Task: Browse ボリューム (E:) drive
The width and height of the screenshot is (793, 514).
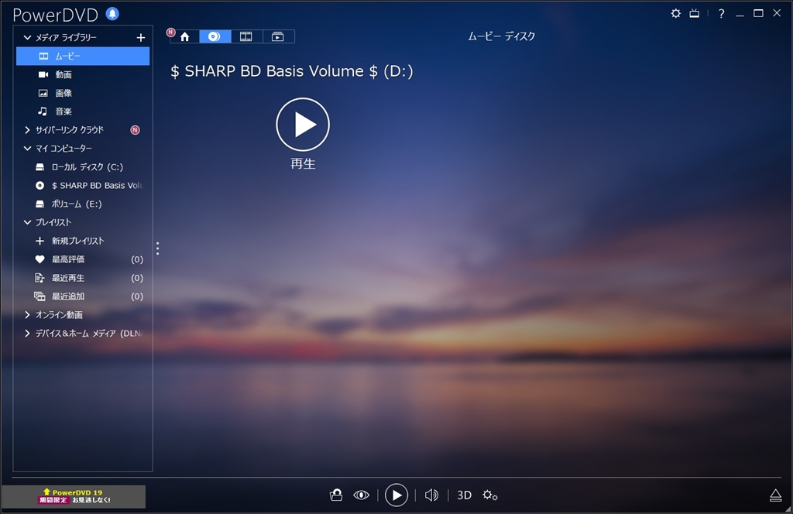Action: click(x=83, y=204)
